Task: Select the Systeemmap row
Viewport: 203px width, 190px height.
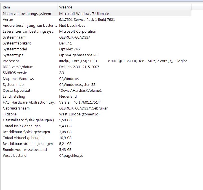Action: click(13, 85)
